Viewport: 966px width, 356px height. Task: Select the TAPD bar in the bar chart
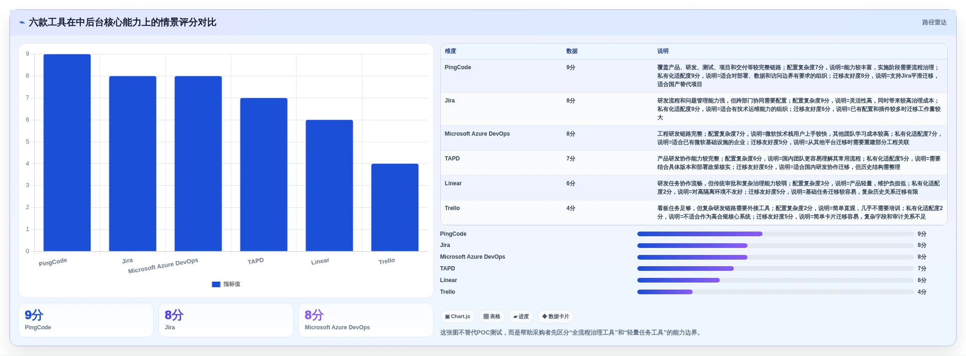264,174
